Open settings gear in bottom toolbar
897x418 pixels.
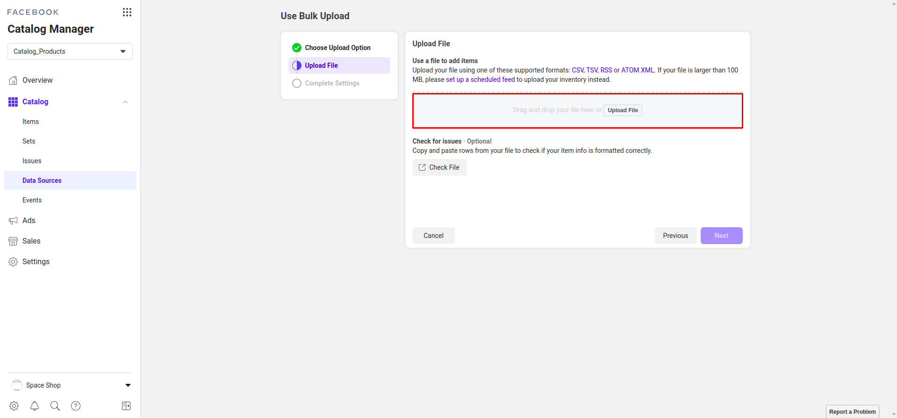point(14,406)
